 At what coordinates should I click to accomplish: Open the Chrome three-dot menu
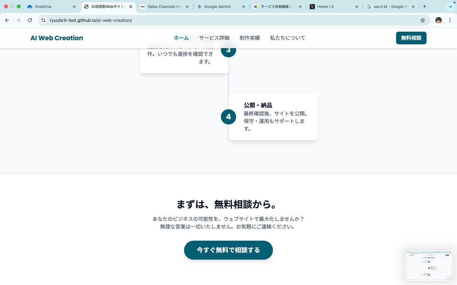450,20
